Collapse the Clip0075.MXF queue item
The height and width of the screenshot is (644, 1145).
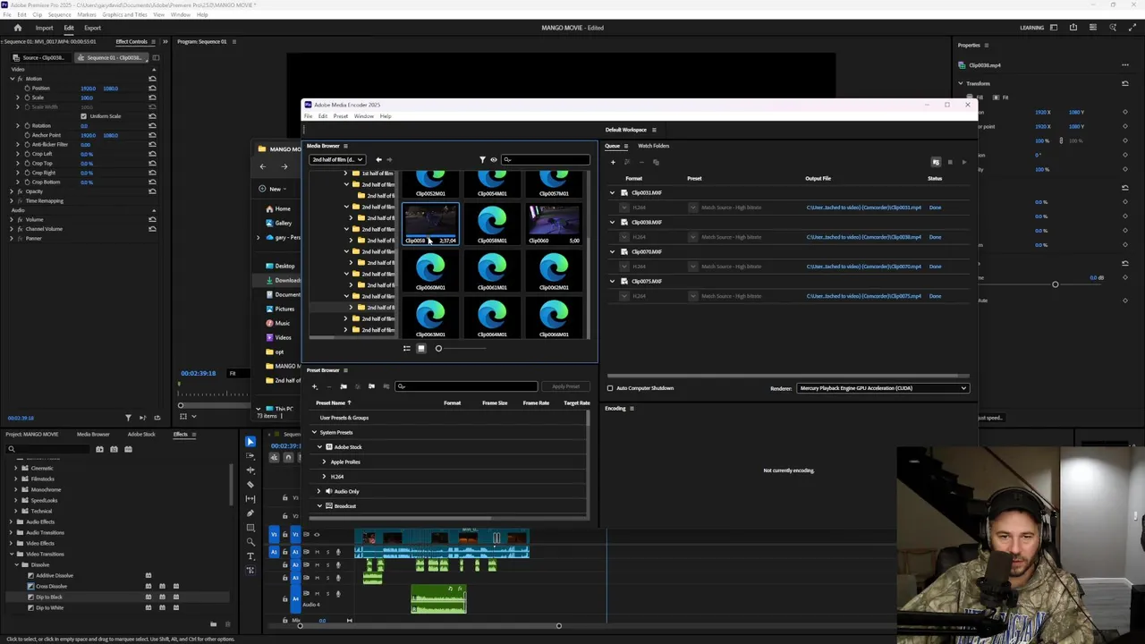click(613, 281)
